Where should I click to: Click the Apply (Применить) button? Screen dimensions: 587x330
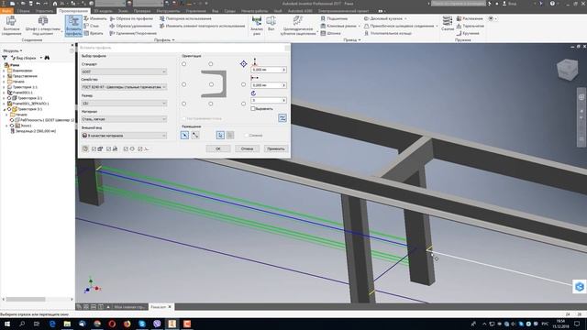click(276, 148)
